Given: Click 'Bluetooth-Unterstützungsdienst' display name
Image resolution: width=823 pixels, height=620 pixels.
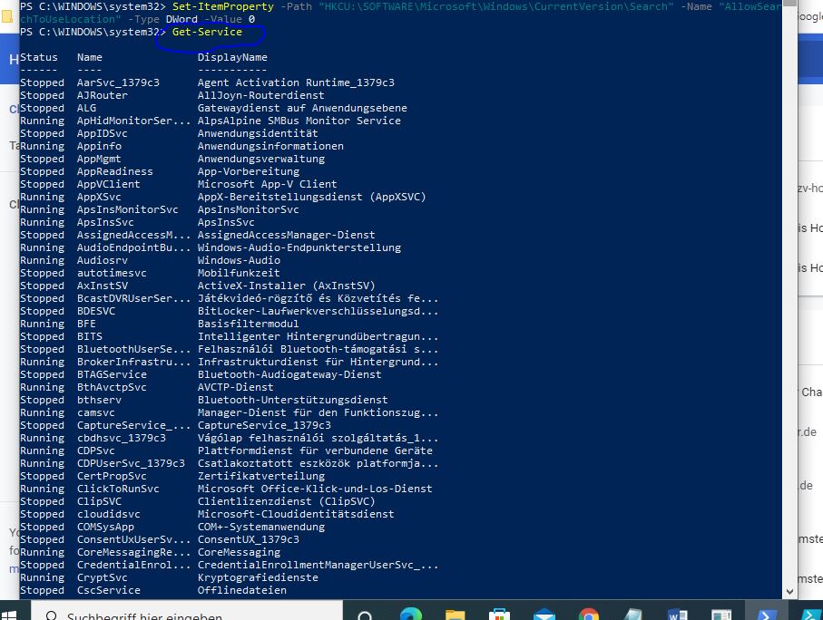Looking at the screenshot, I should (293, 400).
